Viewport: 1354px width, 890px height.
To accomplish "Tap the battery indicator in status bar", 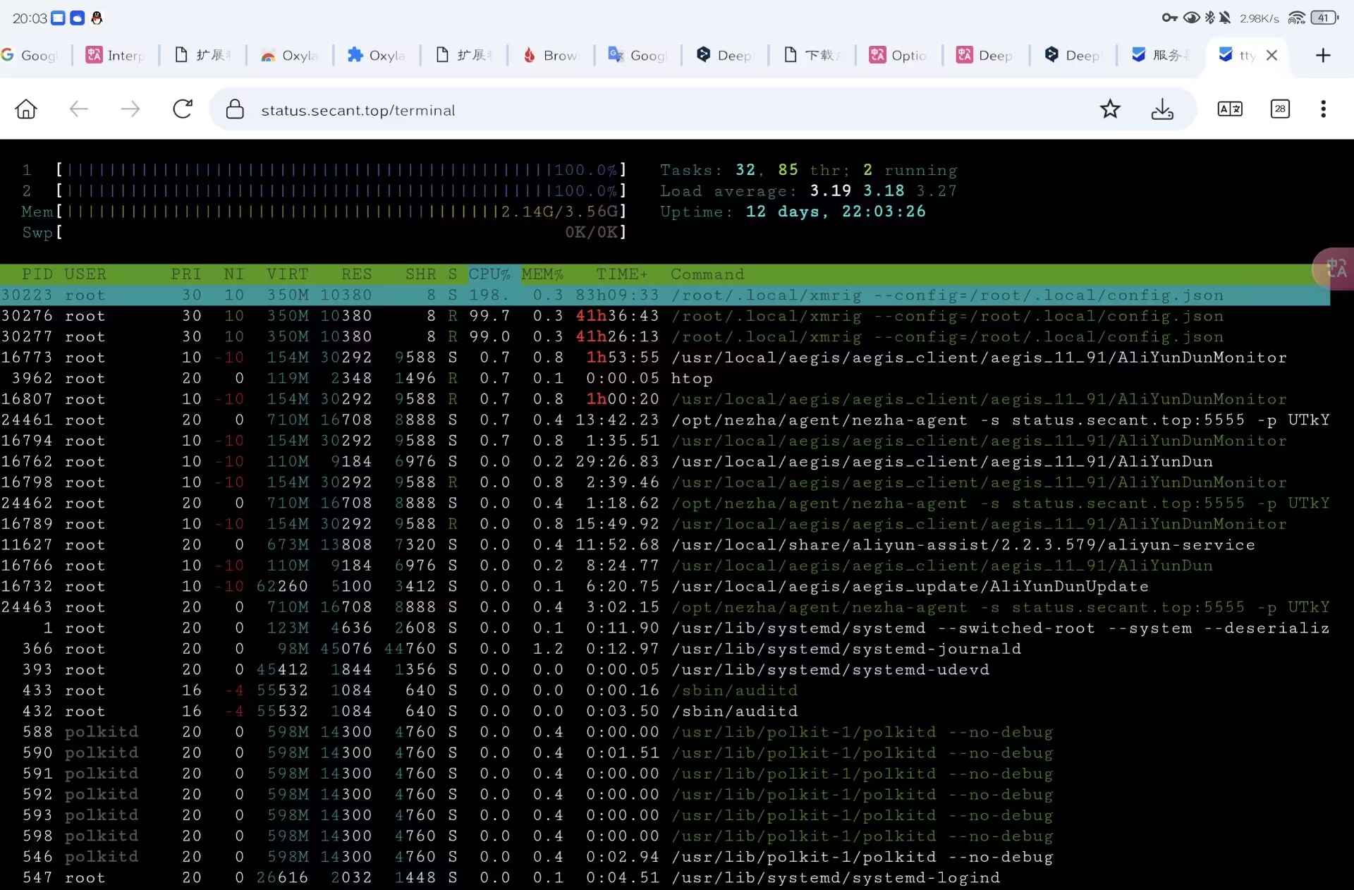I will coord(1324,18).
